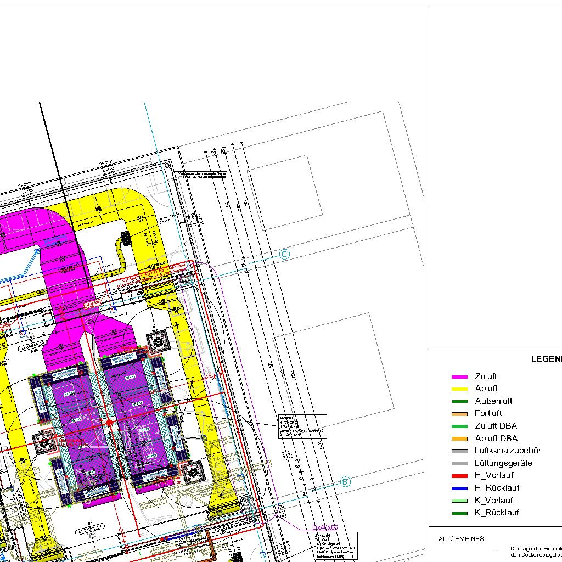Click the black louvre grille on the yellow duct
This screenshot has height=562, width=562.
(x=126, y=238)
